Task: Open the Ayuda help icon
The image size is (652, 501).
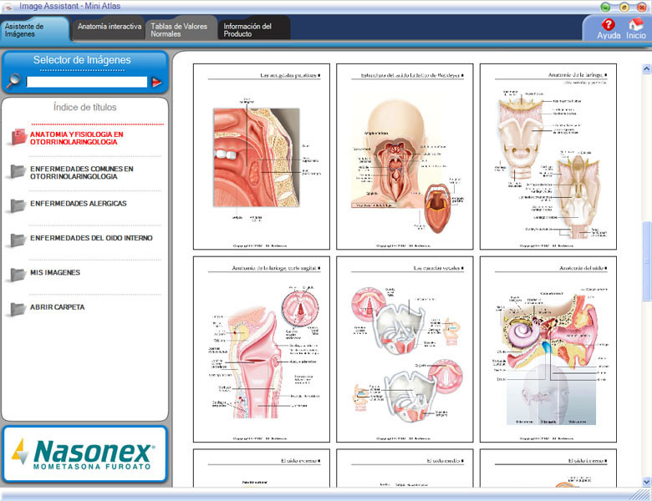Action: [x=609, y=28]
